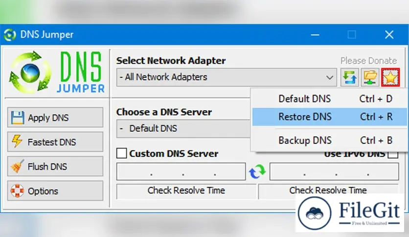Click the left Check Resolve Time button
Screen dimensions: 409x237
pos(186,191)
